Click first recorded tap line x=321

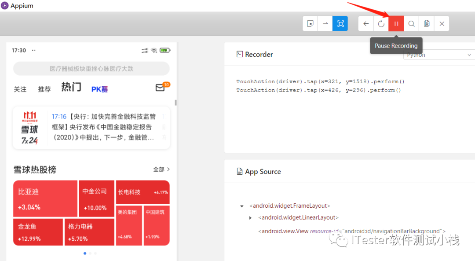[x=320, y=81]
